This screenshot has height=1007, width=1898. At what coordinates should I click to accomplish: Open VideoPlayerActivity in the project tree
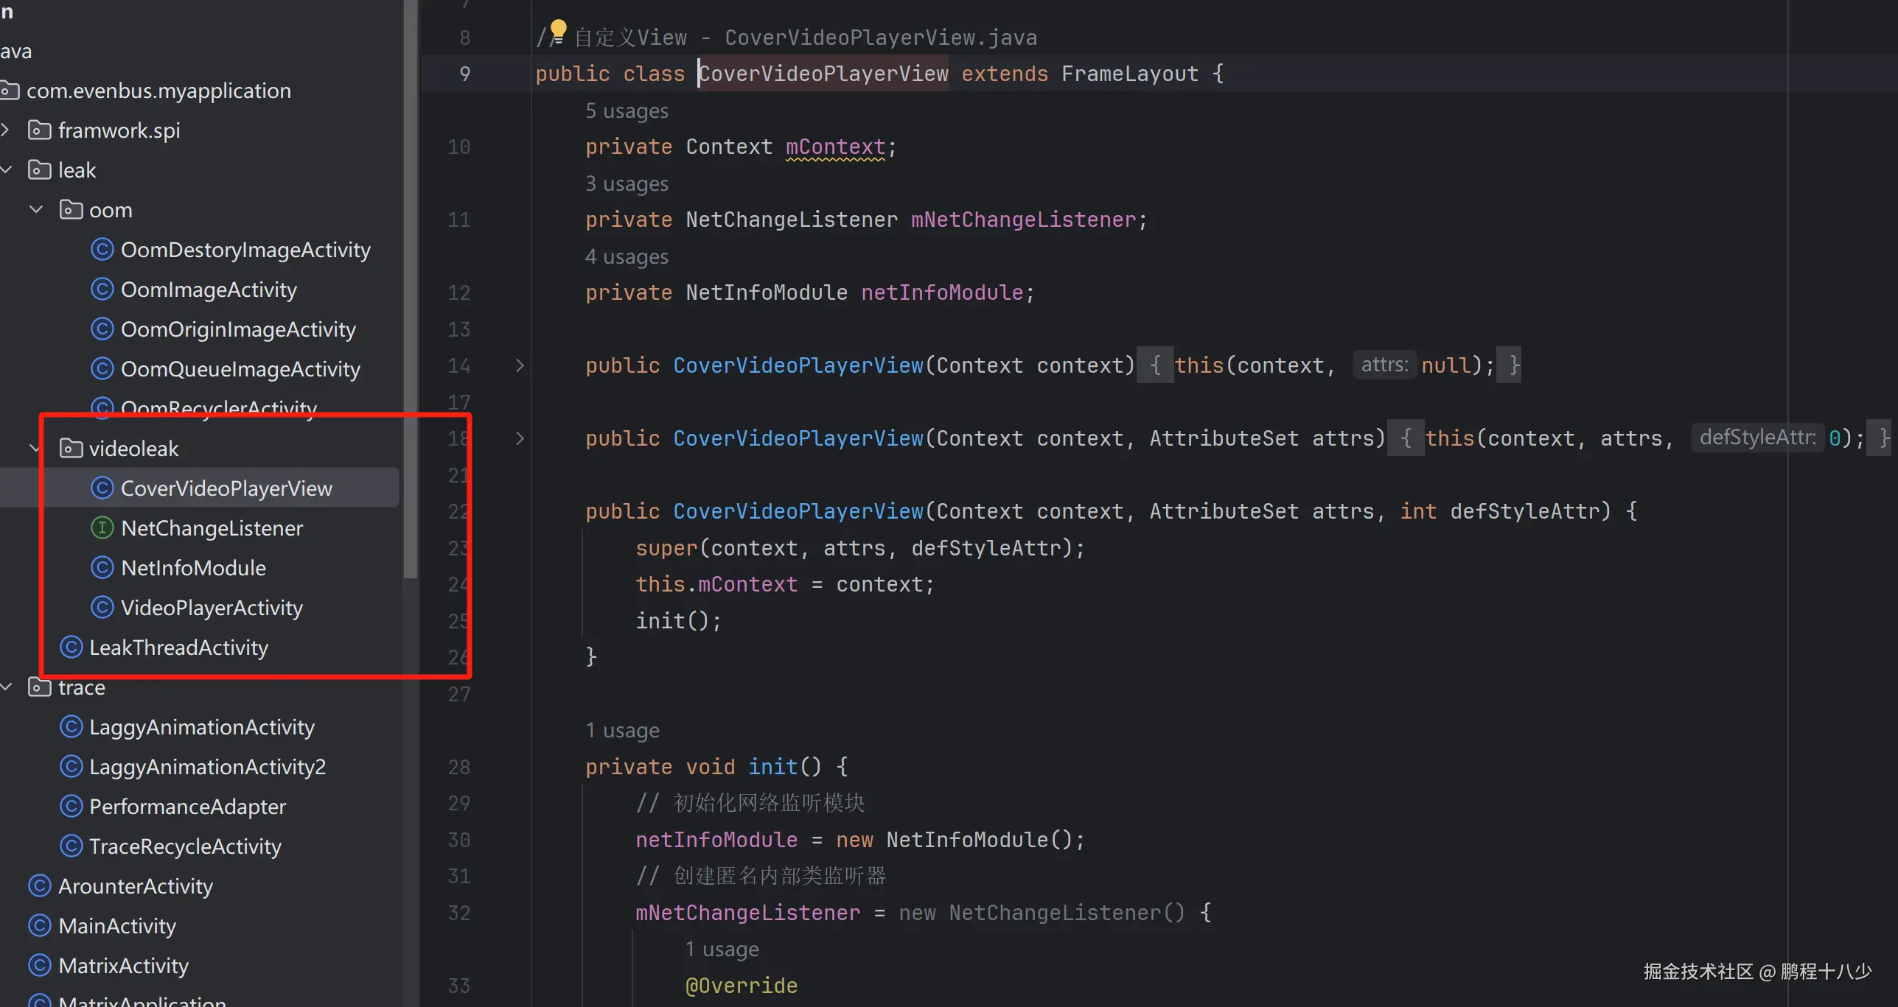tap(212, 608)
